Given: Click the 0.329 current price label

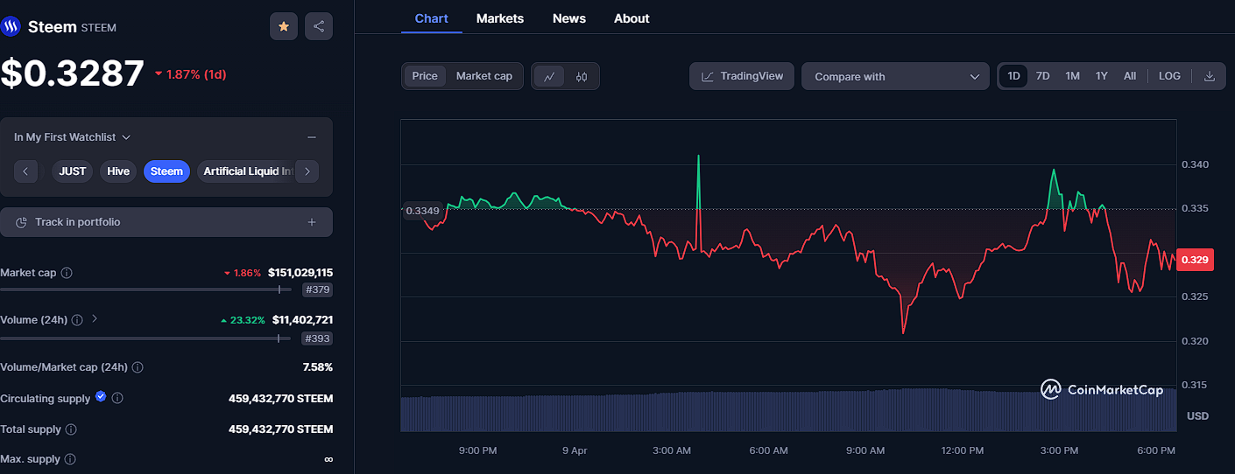Looking at the screenshot, I should tap(1195, 260).
